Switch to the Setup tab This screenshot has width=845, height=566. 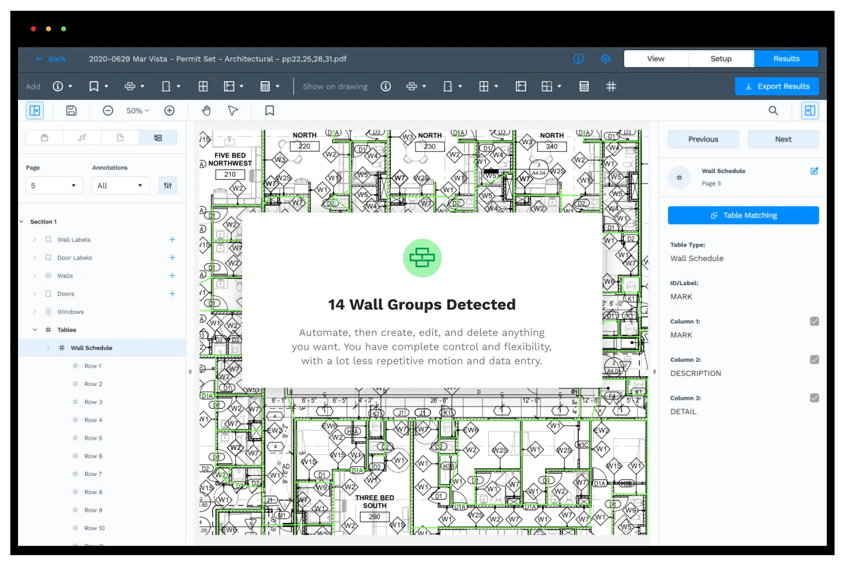[721, 58]
